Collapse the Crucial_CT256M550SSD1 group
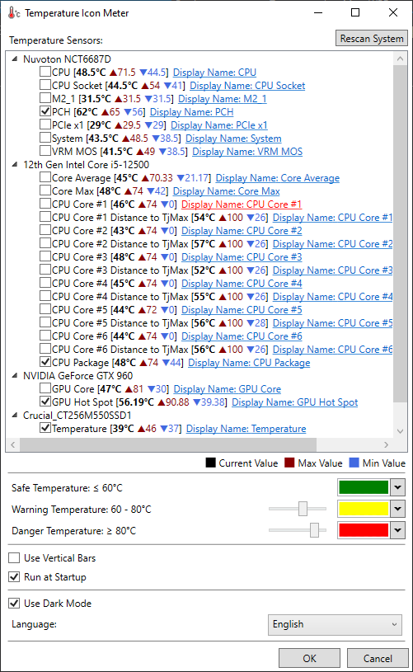 [x=15, y=415]
